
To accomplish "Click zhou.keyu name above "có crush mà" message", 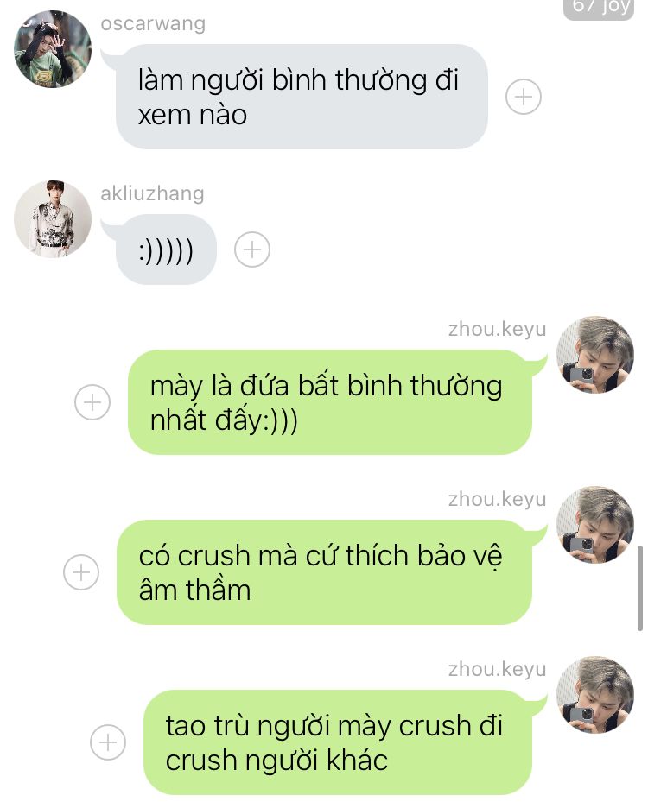I will click(497, 499).
